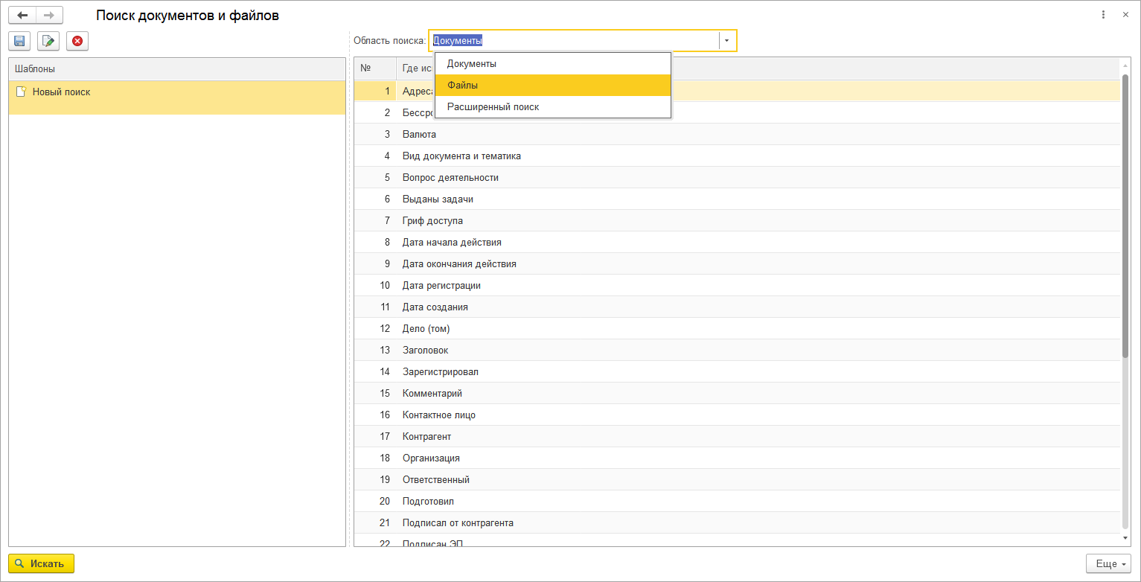Start search with the Искать button
Screen dimensions: 1141x582
[41, 563]
